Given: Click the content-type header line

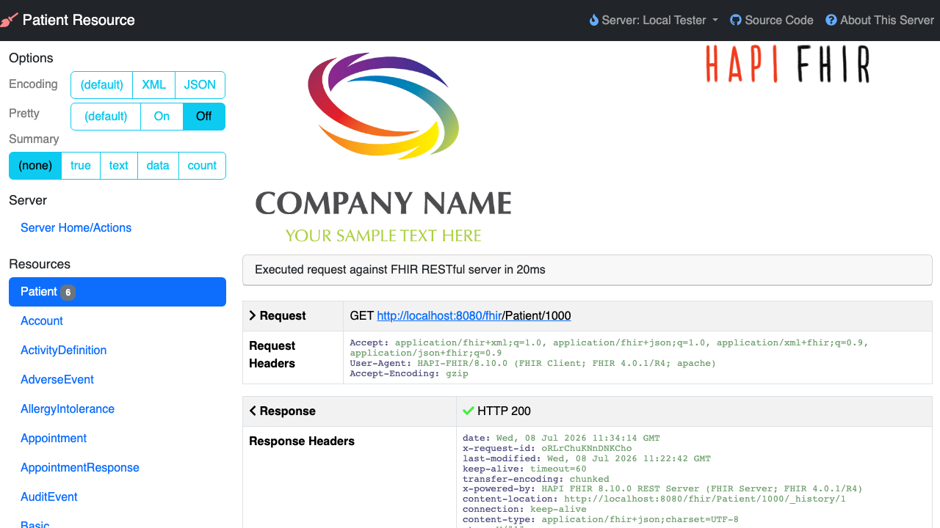Looking at the screenshot, I should (x=601, y=519).
